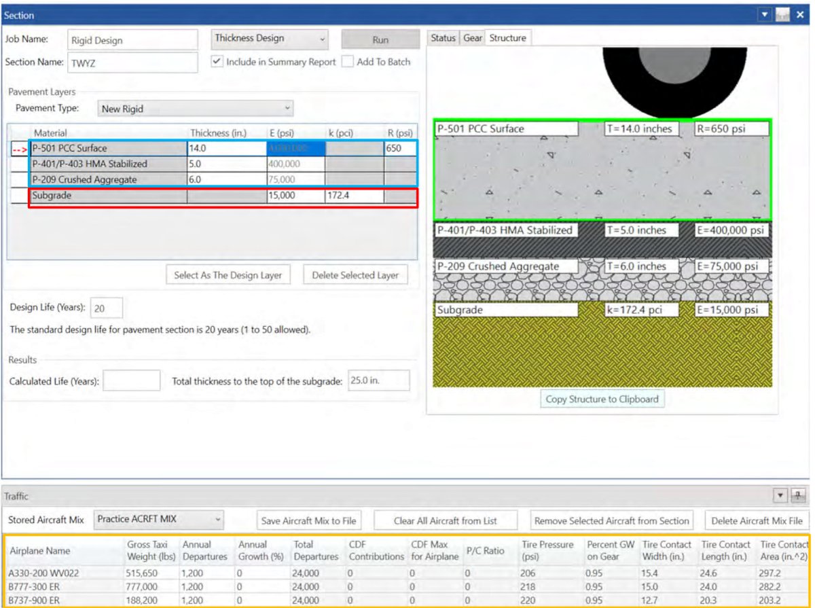Open the Thickness Design dropdown
The image size is (815, 608).
click(x=270, y=39)
